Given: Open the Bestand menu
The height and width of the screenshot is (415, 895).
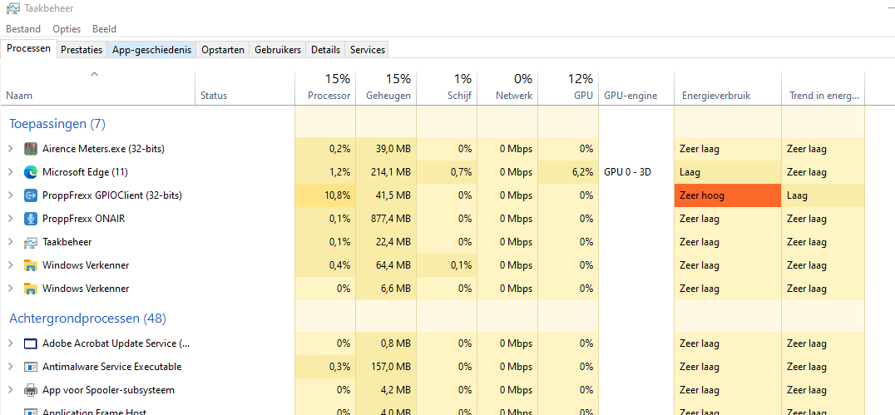Looking at the screenshot, I should [23, 29].
